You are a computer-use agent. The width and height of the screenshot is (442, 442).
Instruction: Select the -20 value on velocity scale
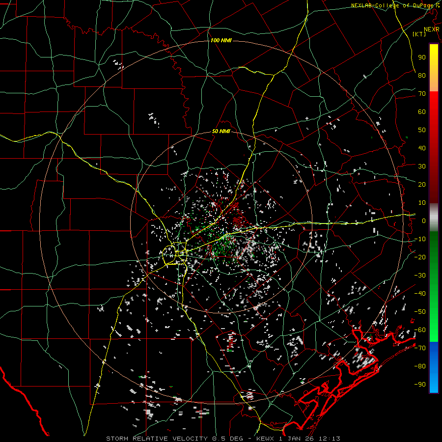[420, 257]
